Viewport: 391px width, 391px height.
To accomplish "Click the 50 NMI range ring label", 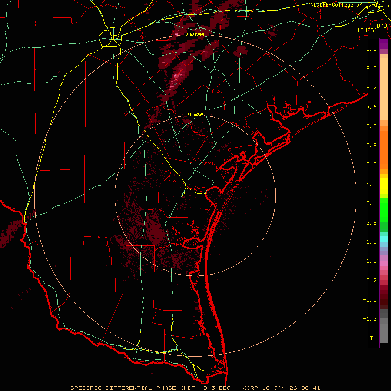I will [x=195, y=115].
